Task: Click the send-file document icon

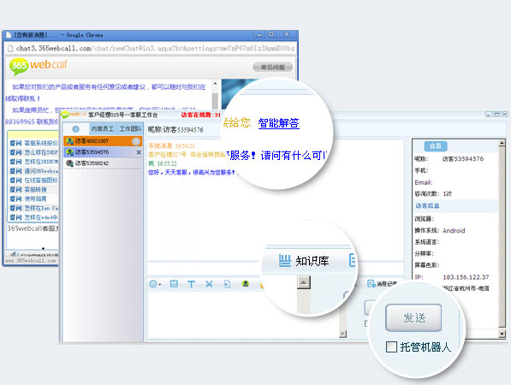Action: coord(227,284)
